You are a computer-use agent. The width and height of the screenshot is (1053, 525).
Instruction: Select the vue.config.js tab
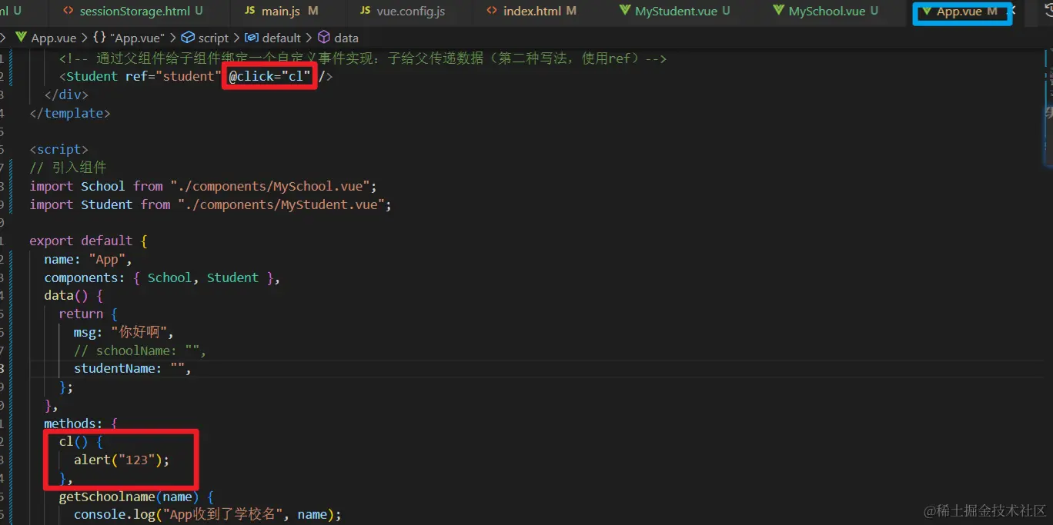(x=402, y=12)
